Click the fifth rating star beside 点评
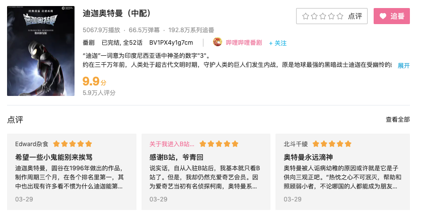Viewport: 423px width, 216px height. click(x=340, y=16)
